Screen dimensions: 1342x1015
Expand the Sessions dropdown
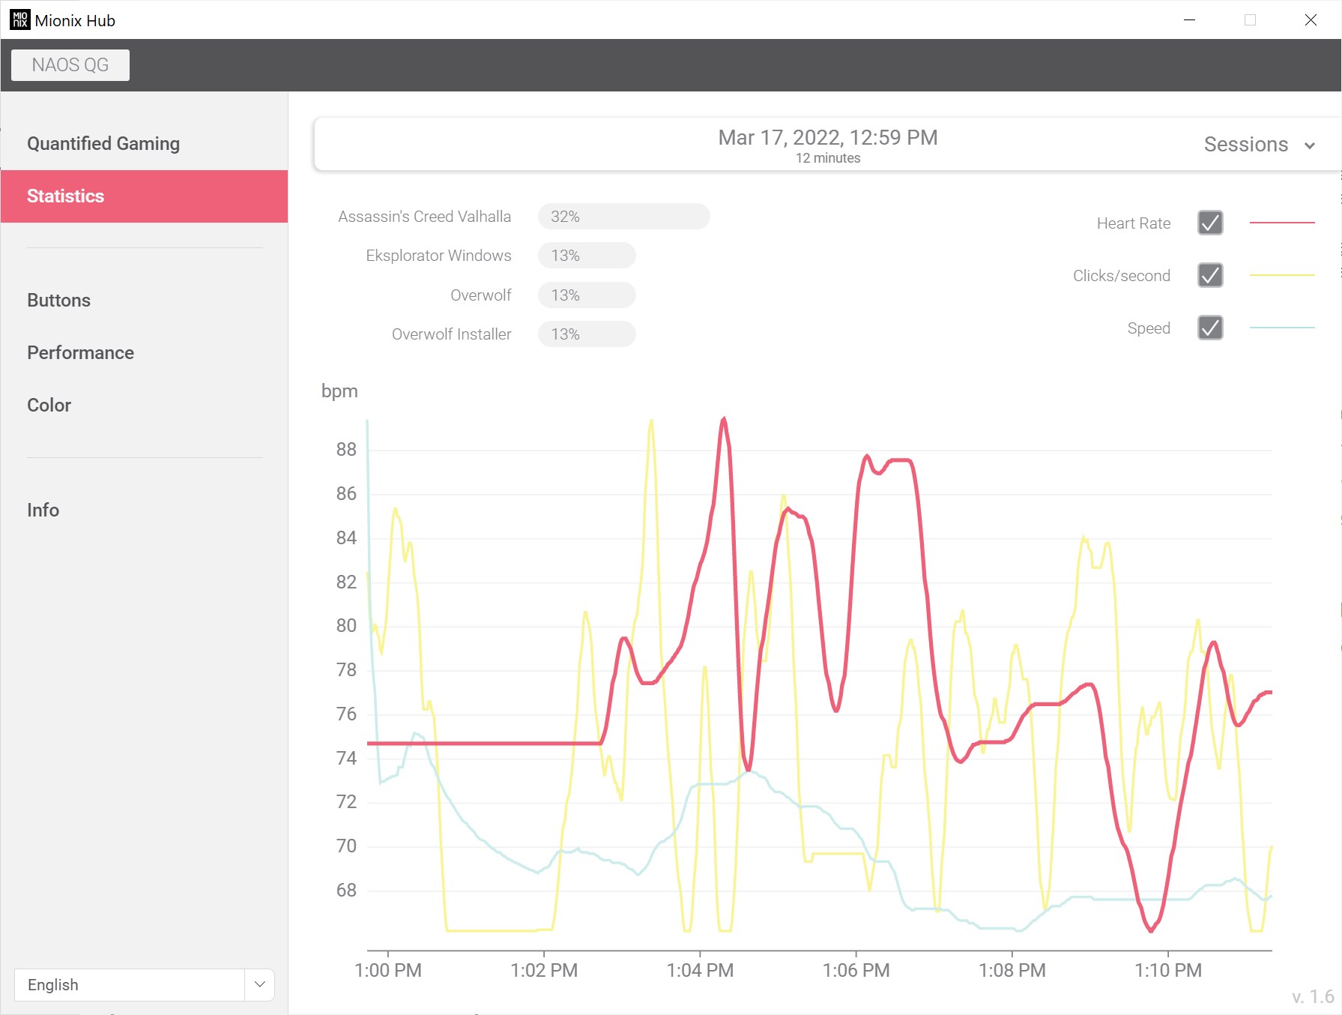pyautogui.click(x=1259, y=145)
